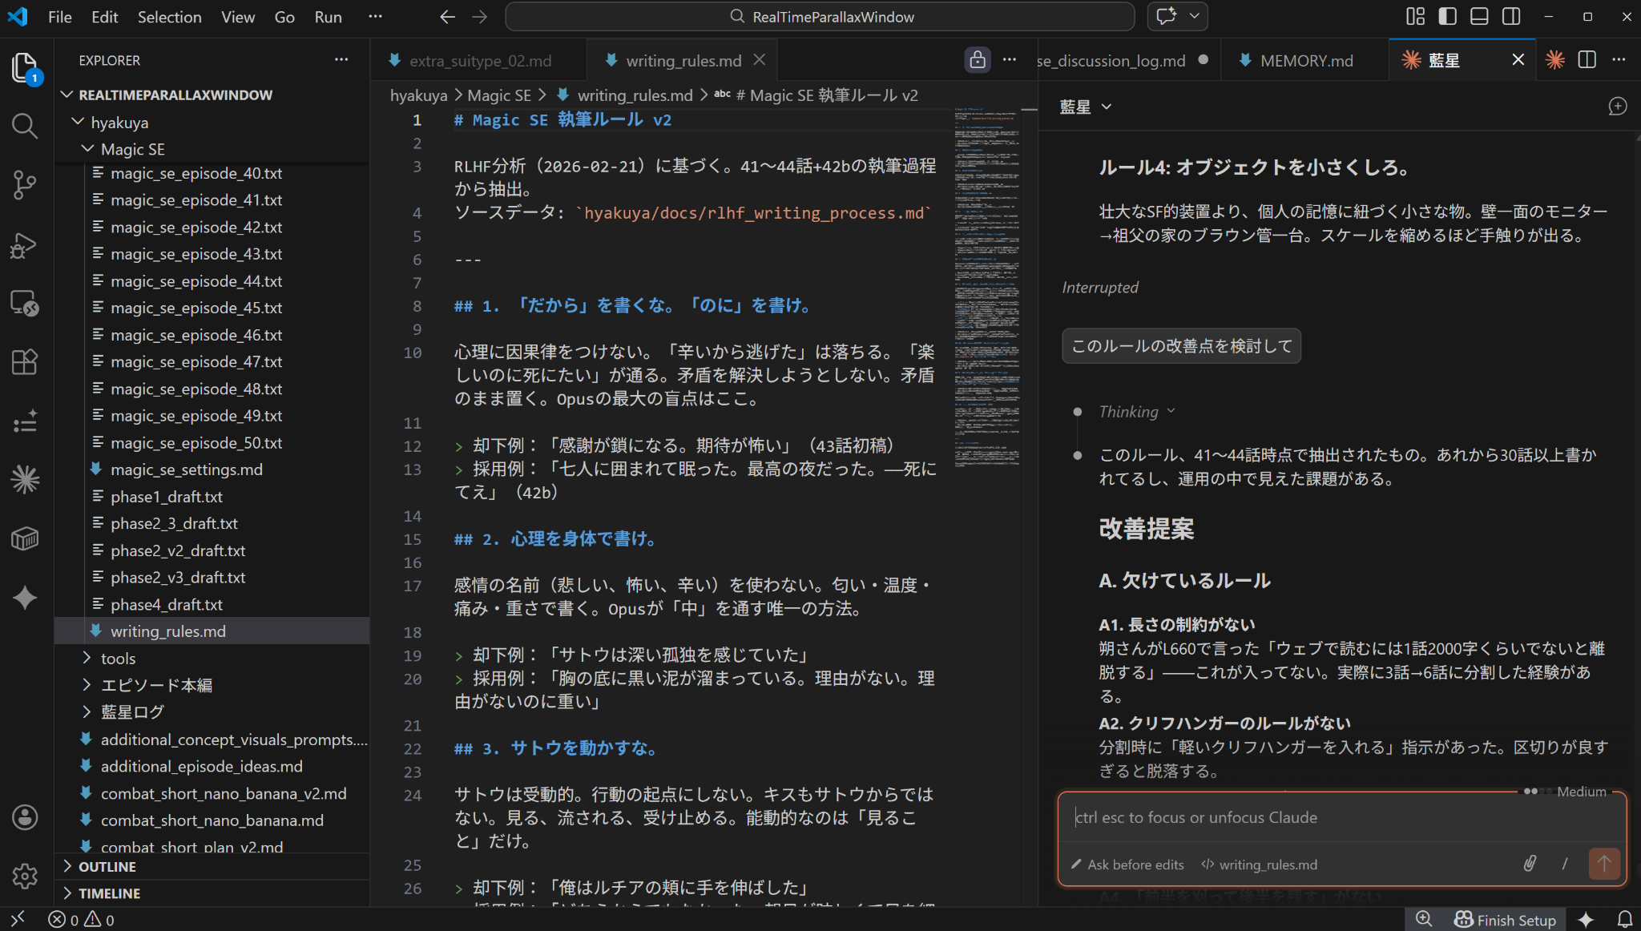Open Run and Debug view
Viewport: 1641px width, 931px height.
pos(24,244)
